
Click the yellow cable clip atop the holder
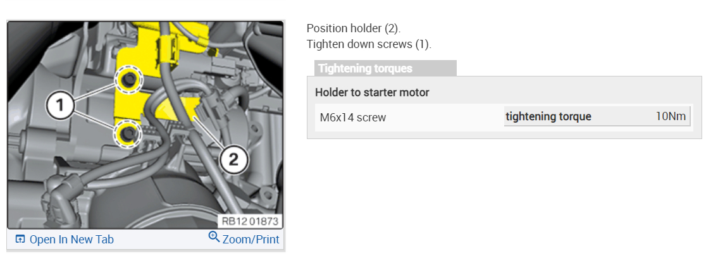click(x=169, y=43)
